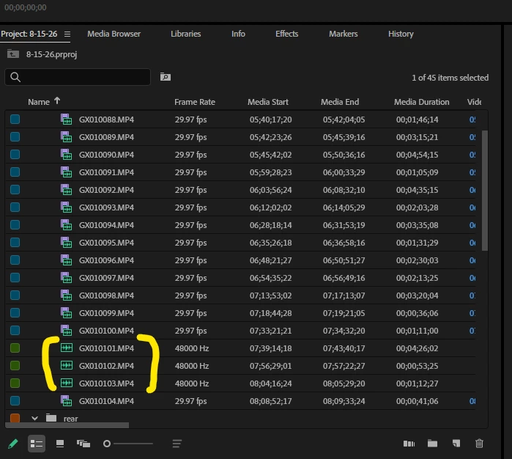Select clip GX010097.MP4

[x=106, y=278]
